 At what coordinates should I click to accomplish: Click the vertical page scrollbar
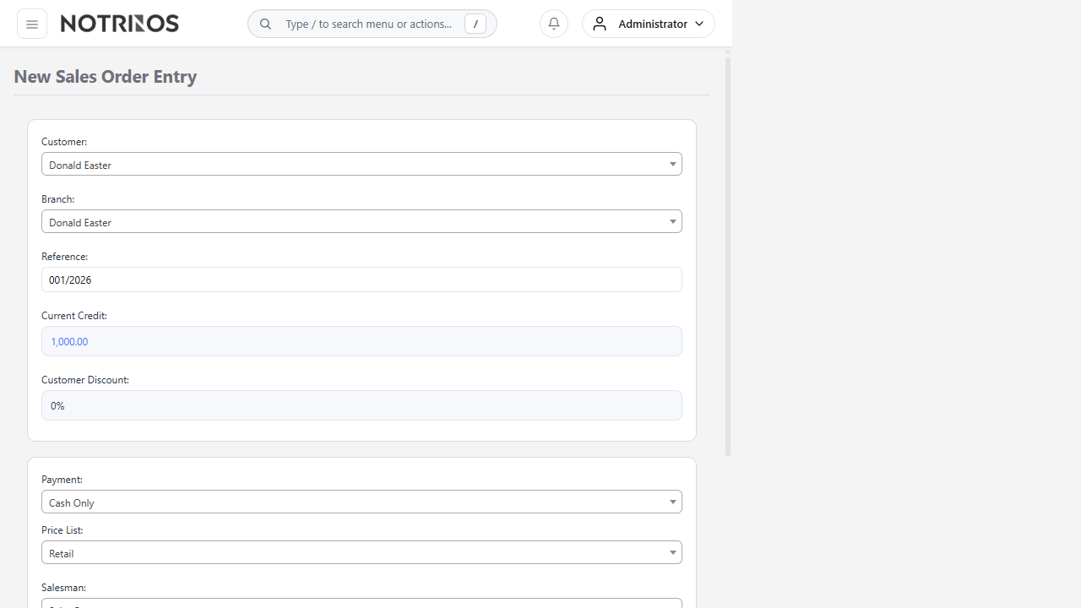pos(728,253)
